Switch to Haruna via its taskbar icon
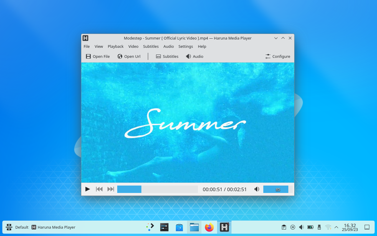The width and height of the screenshot is (377, 236). tap(224, 227)
